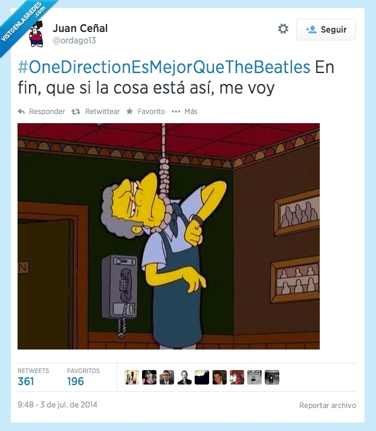Click the Seguir follow button
This screenshot has height=431, width=376.
point(326,30)
